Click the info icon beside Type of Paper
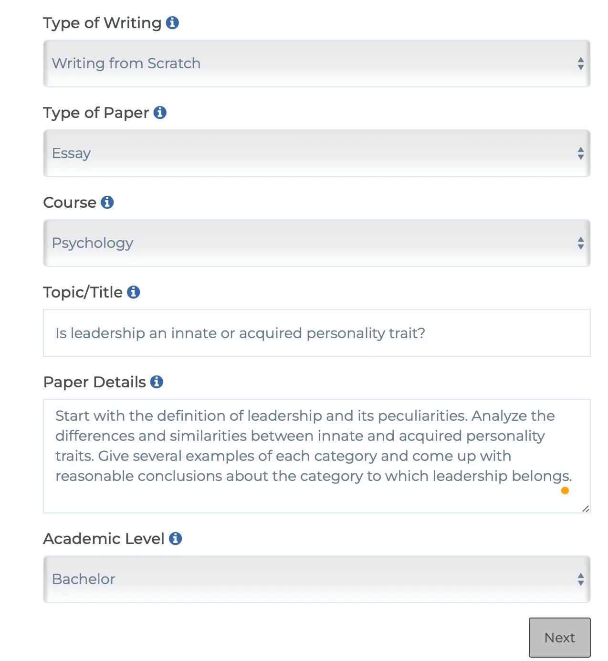The height and width of the screenshot is (661, 608). coord(160,112)
